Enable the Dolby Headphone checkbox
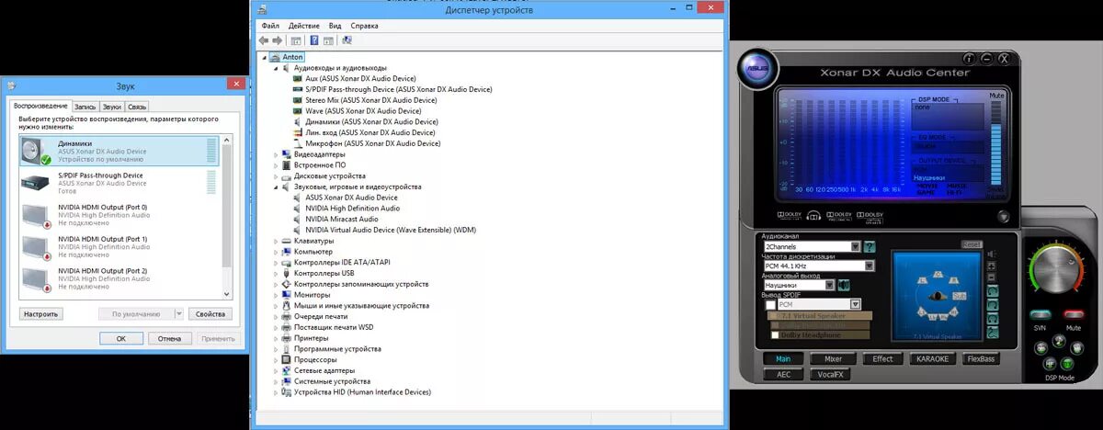1103x430 pixels. 773,336
